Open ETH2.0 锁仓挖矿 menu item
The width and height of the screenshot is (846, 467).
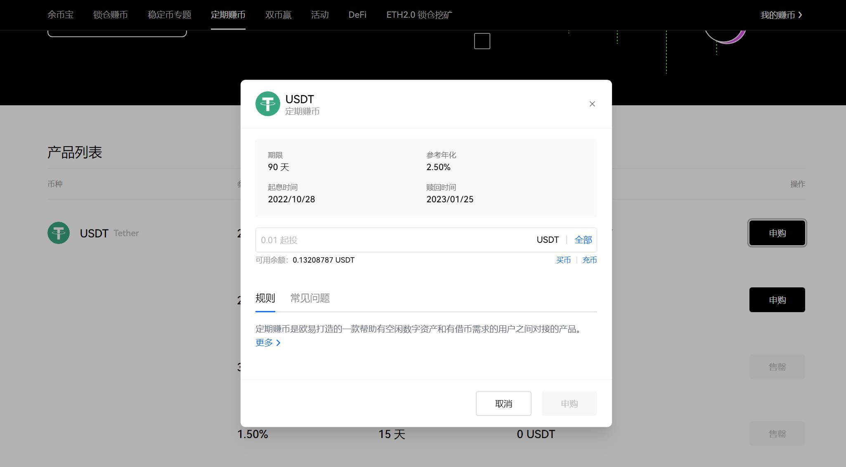pos(419,15)
